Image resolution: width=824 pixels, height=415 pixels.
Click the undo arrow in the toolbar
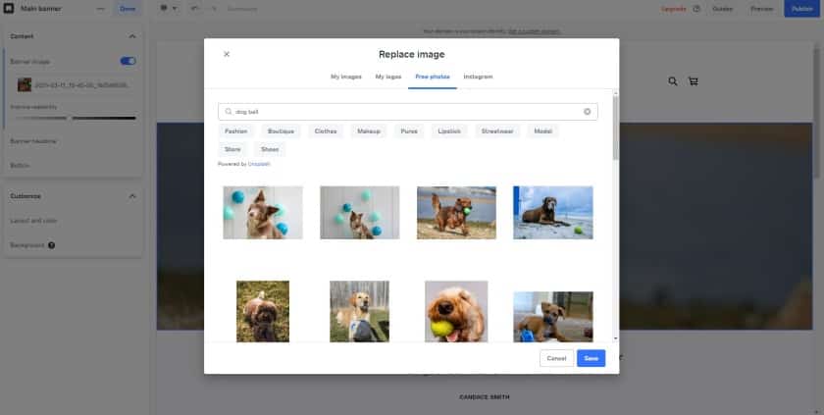click(x=195, y=9)
